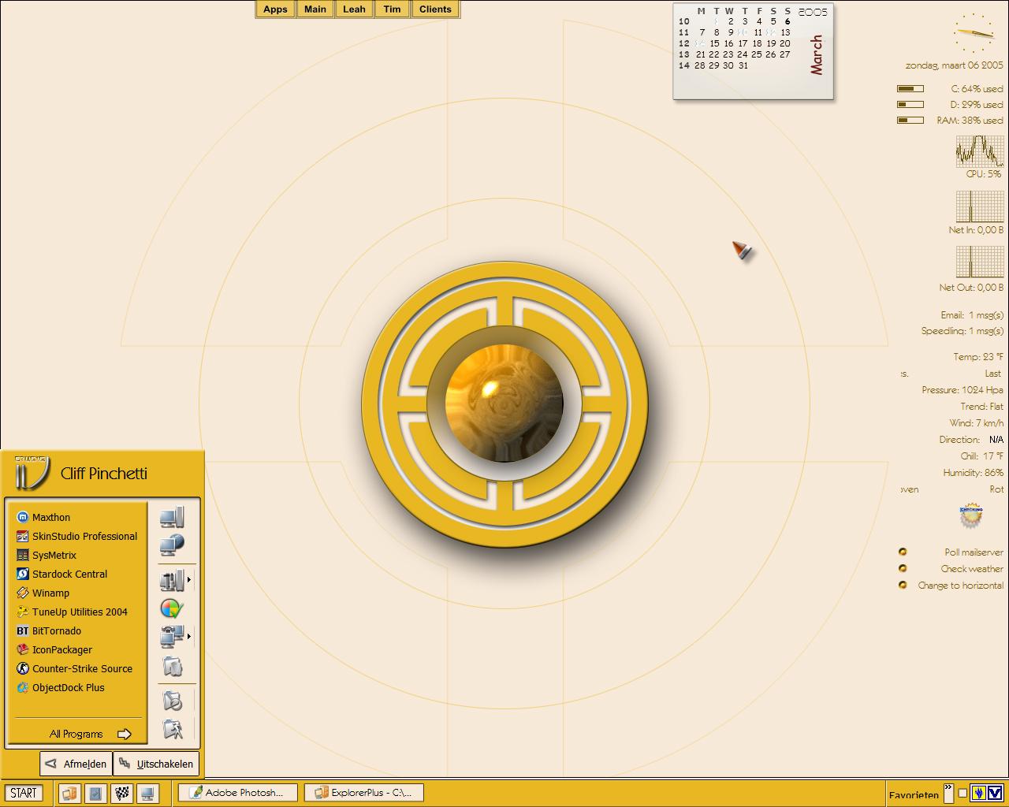Toggle Change to horizontal bullet button

coord(903,585)
